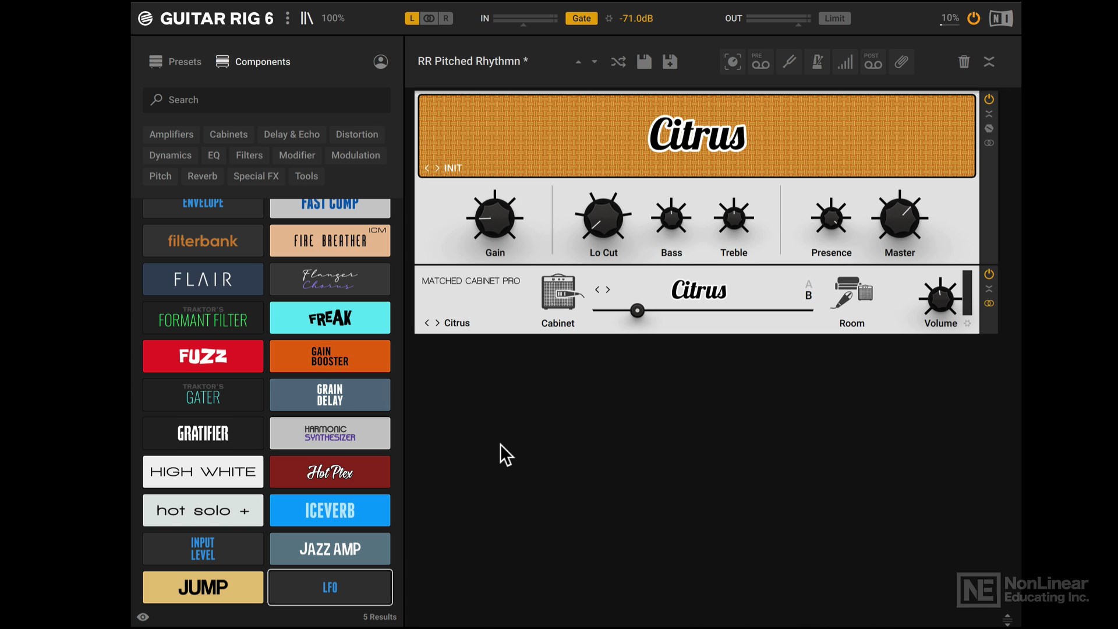Toggle the output Limit button
This screenshot has height=629, width=1118.
point(834,19)
